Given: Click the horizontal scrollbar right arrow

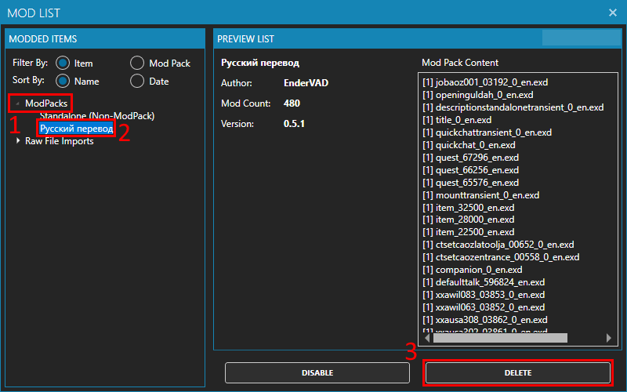Looking at the screenshot, I should pyautogui.click(x=609, y=338).
